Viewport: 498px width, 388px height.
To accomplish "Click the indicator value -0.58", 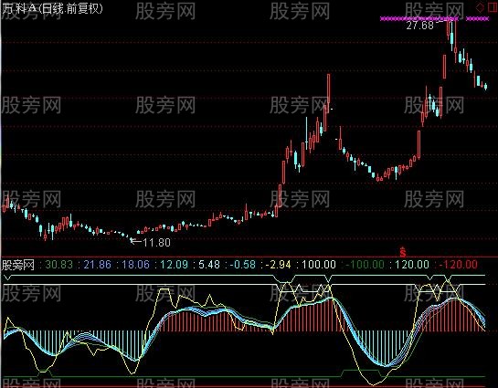I will click(243, 264).
